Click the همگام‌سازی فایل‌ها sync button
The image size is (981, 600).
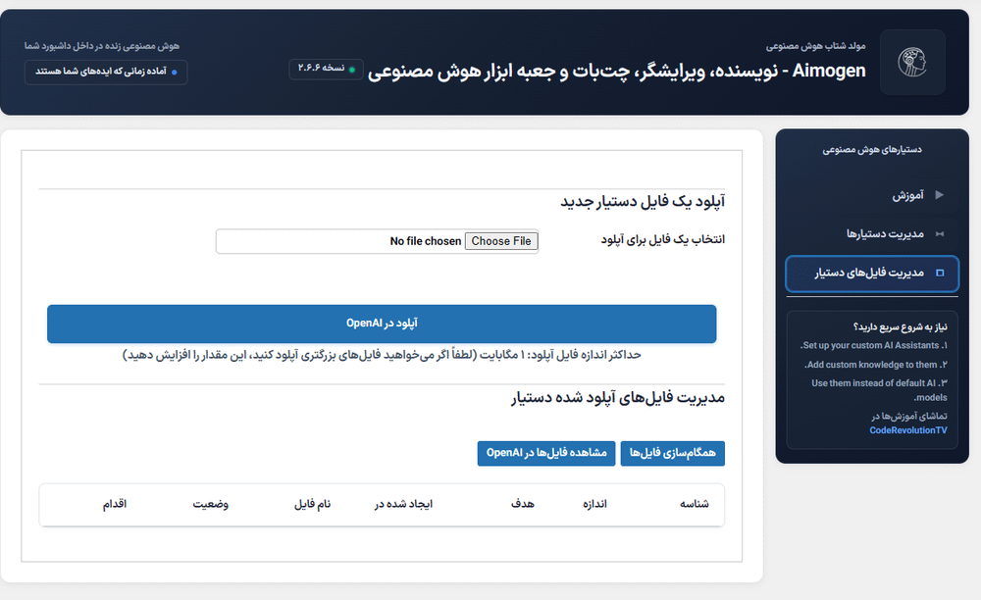point(673,453)
